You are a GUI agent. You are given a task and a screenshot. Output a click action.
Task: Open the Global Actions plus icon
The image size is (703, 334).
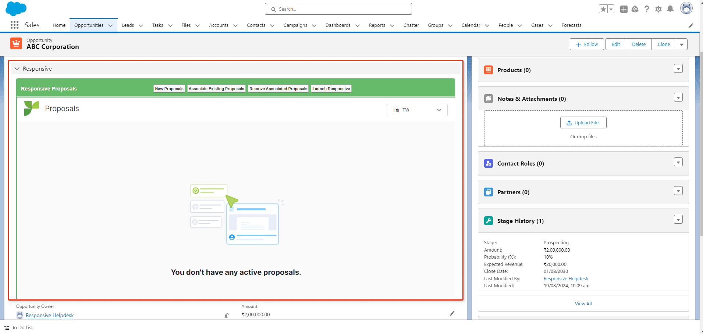tap(624, 9)
